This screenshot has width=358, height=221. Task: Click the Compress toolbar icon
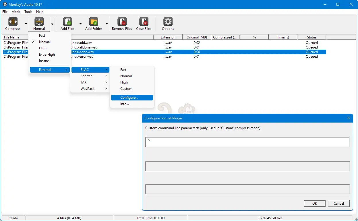pyautogui.click(x=13, y=22)
